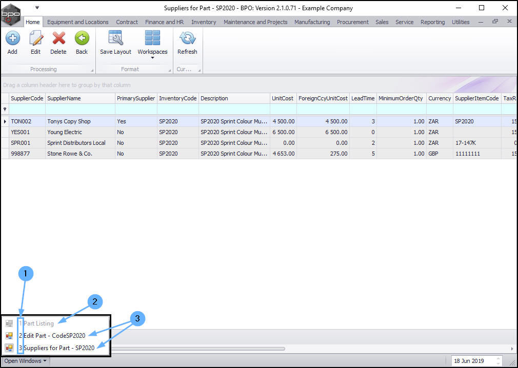Click the SupplierCode filter row cell
This screenshot has height=368, width=518.
tap(27, 109)
